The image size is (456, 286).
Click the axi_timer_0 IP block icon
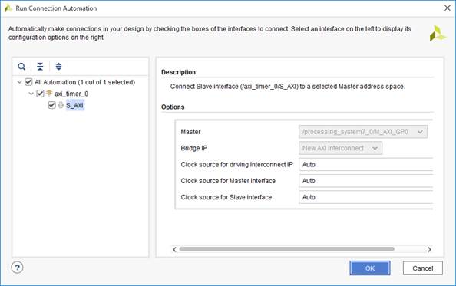pyautogui.click(x=49, y=93)
